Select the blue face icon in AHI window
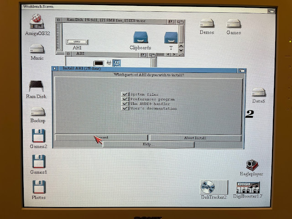292x219 pixels. tap(117, 63)
